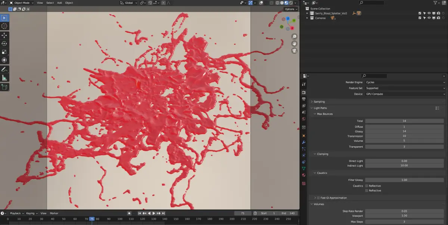The height and width of the screenshot is (225, 448).
Task: Open the View Layer properties tab
Action: (304, 106)
